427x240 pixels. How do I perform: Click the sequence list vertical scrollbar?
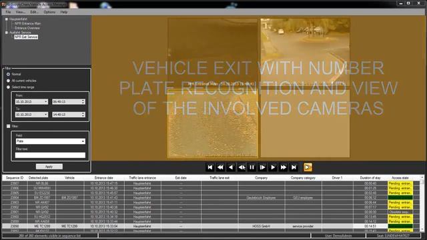pos(422,204)
